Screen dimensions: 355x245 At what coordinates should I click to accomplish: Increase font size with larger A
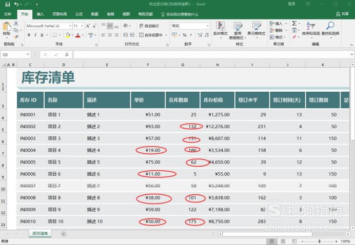tap(88, 26)
